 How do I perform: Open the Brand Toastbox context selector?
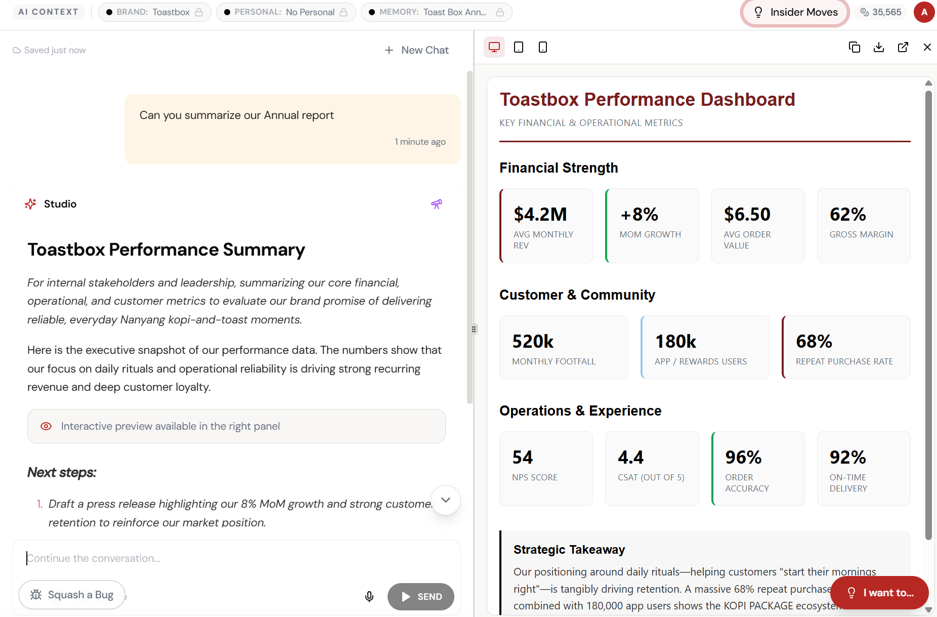click(x=154, y=12)
